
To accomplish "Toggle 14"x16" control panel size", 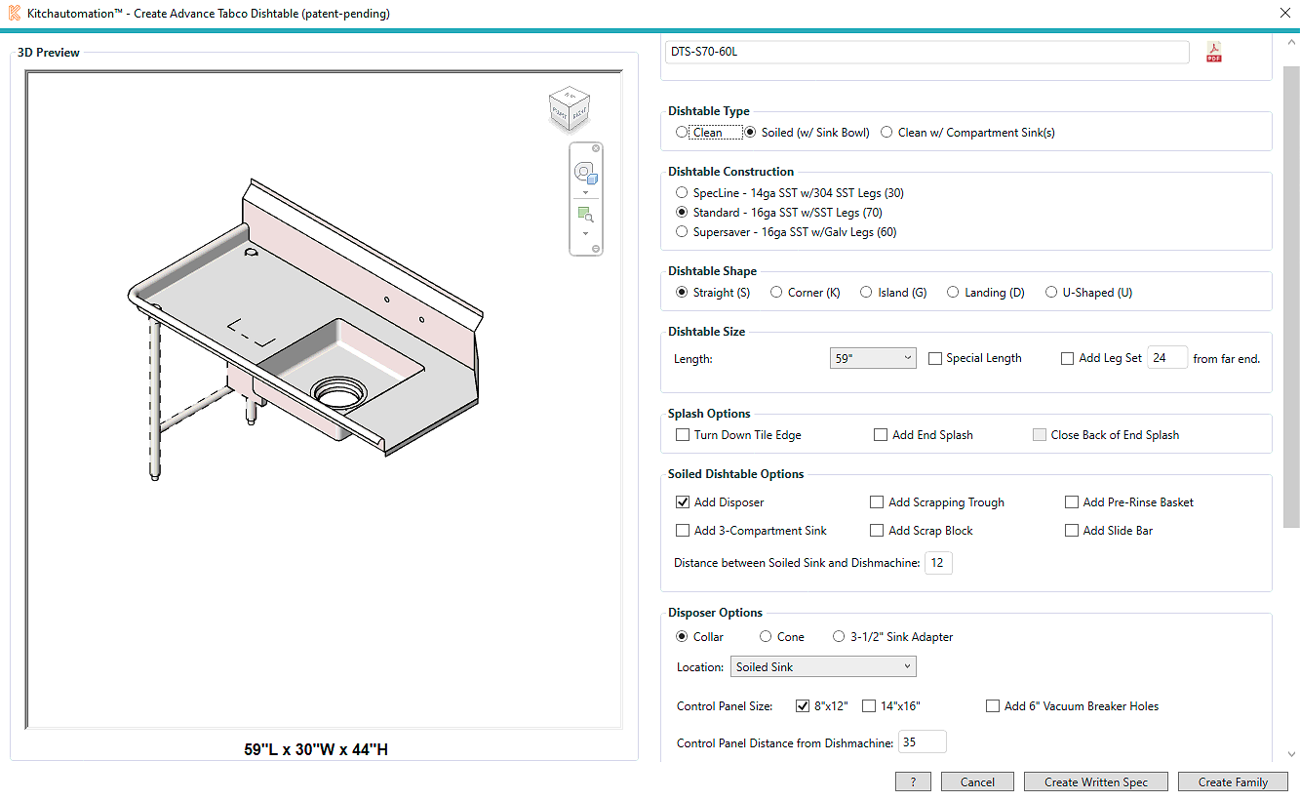I will point(870,705).
